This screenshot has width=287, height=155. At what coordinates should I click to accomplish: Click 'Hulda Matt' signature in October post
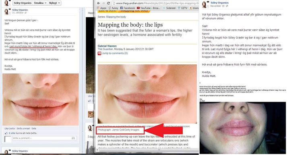click(x=10, y=69)
